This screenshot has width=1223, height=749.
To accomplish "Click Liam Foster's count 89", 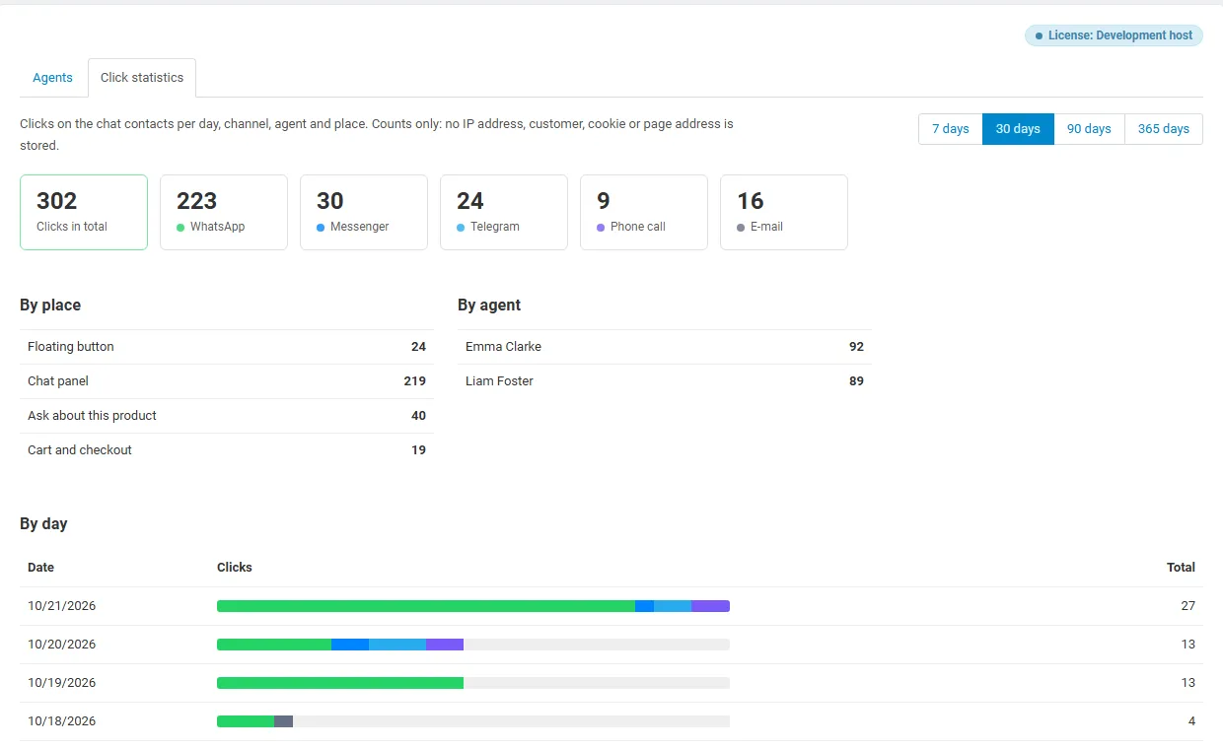I will (856, 381).
